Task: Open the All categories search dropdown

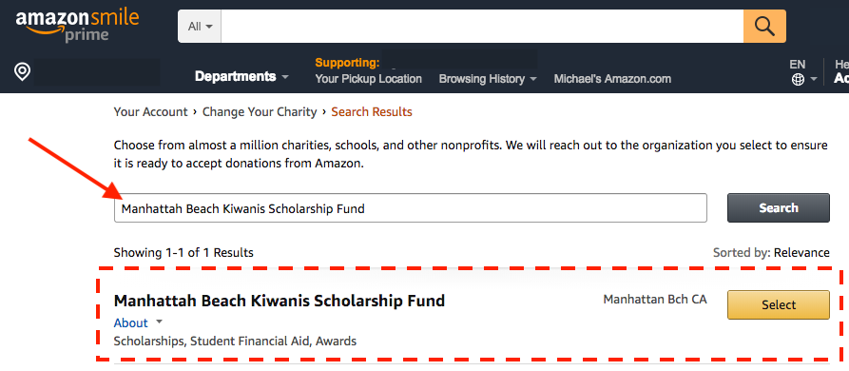Action: (200, 26)
